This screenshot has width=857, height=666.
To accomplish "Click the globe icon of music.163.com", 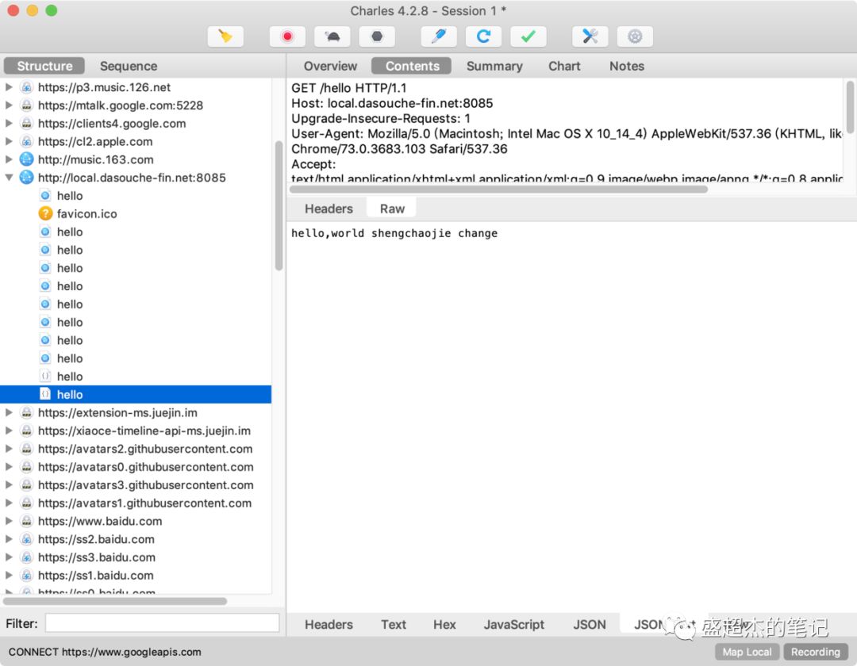I will coord(26,159).
